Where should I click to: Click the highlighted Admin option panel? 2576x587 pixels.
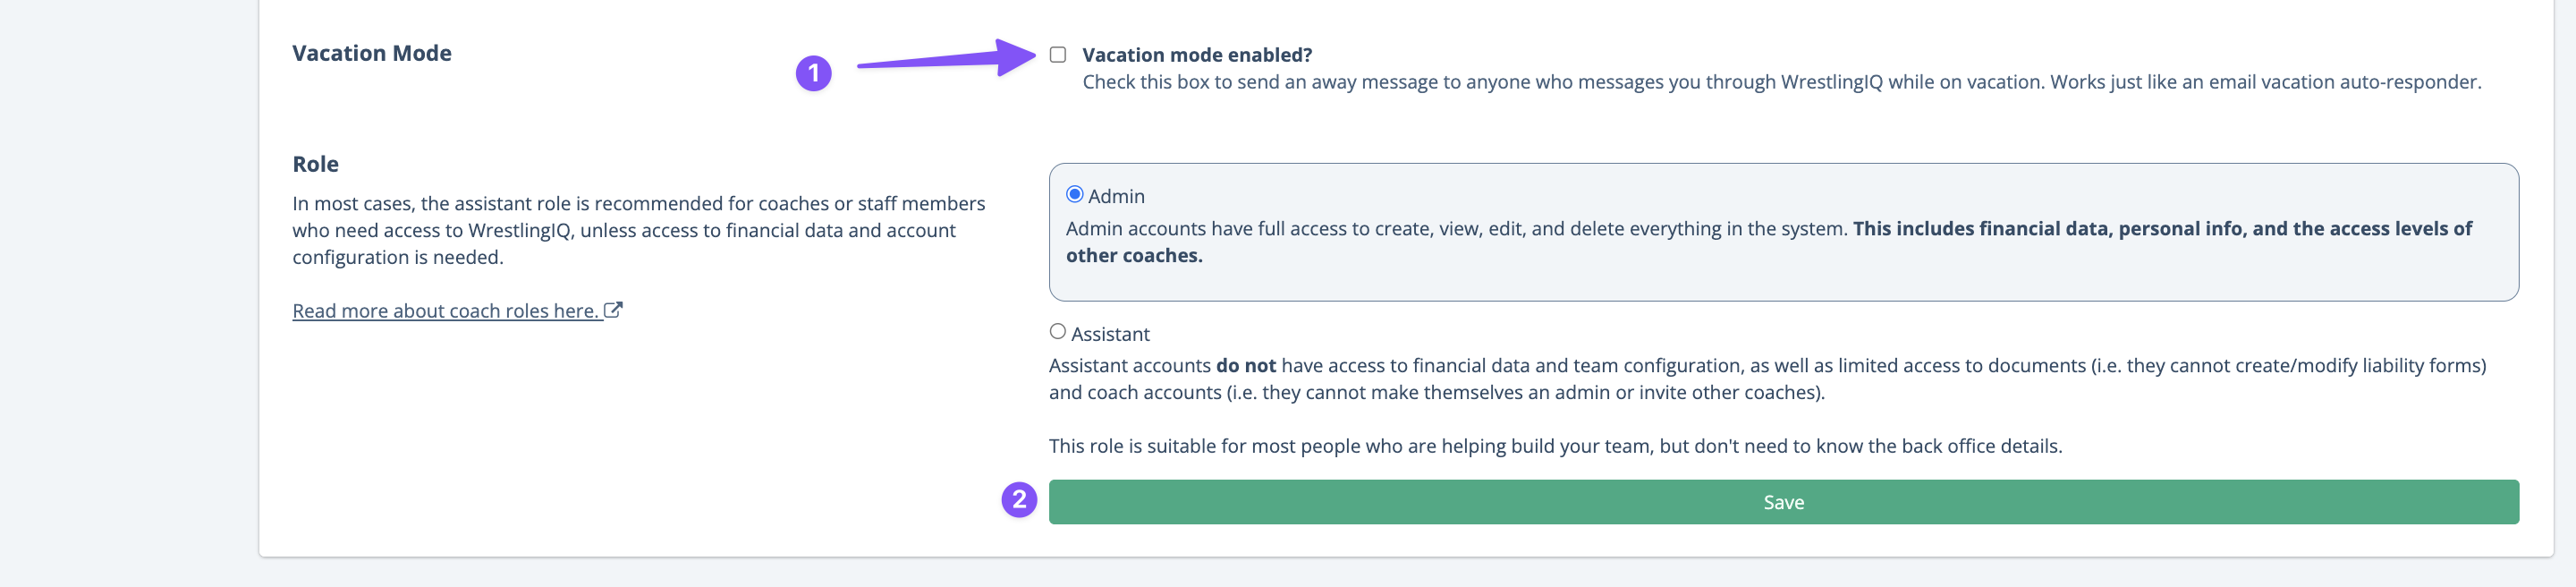click(x=1783, y=232)
